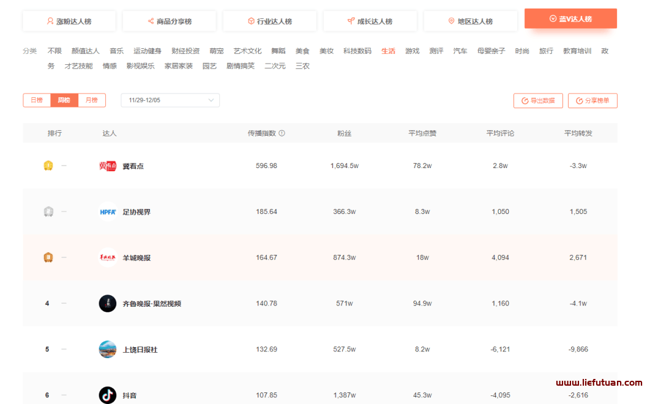
Task: Click the silver second-place medal icon
Action: click(x=48, y=211)
